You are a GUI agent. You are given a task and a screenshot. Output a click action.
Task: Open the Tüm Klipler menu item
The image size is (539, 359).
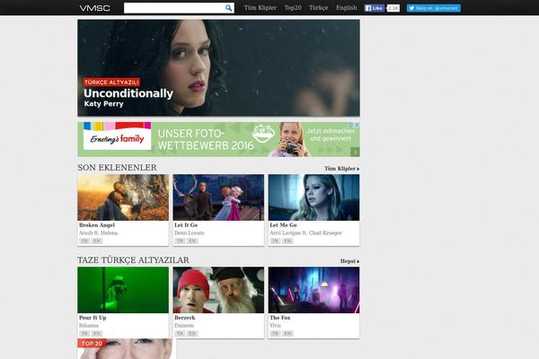pos(261,7)
